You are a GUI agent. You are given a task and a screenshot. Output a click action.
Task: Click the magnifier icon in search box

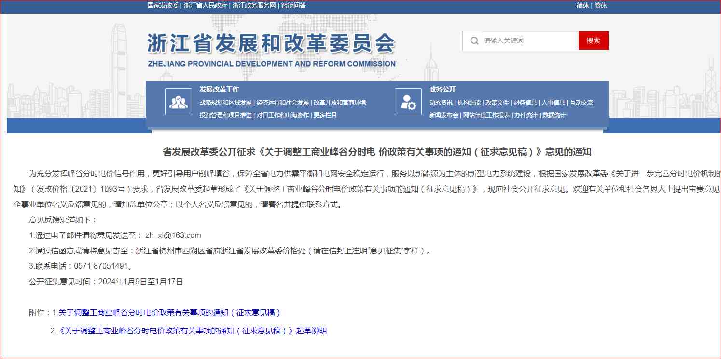(x=474, y=41)
